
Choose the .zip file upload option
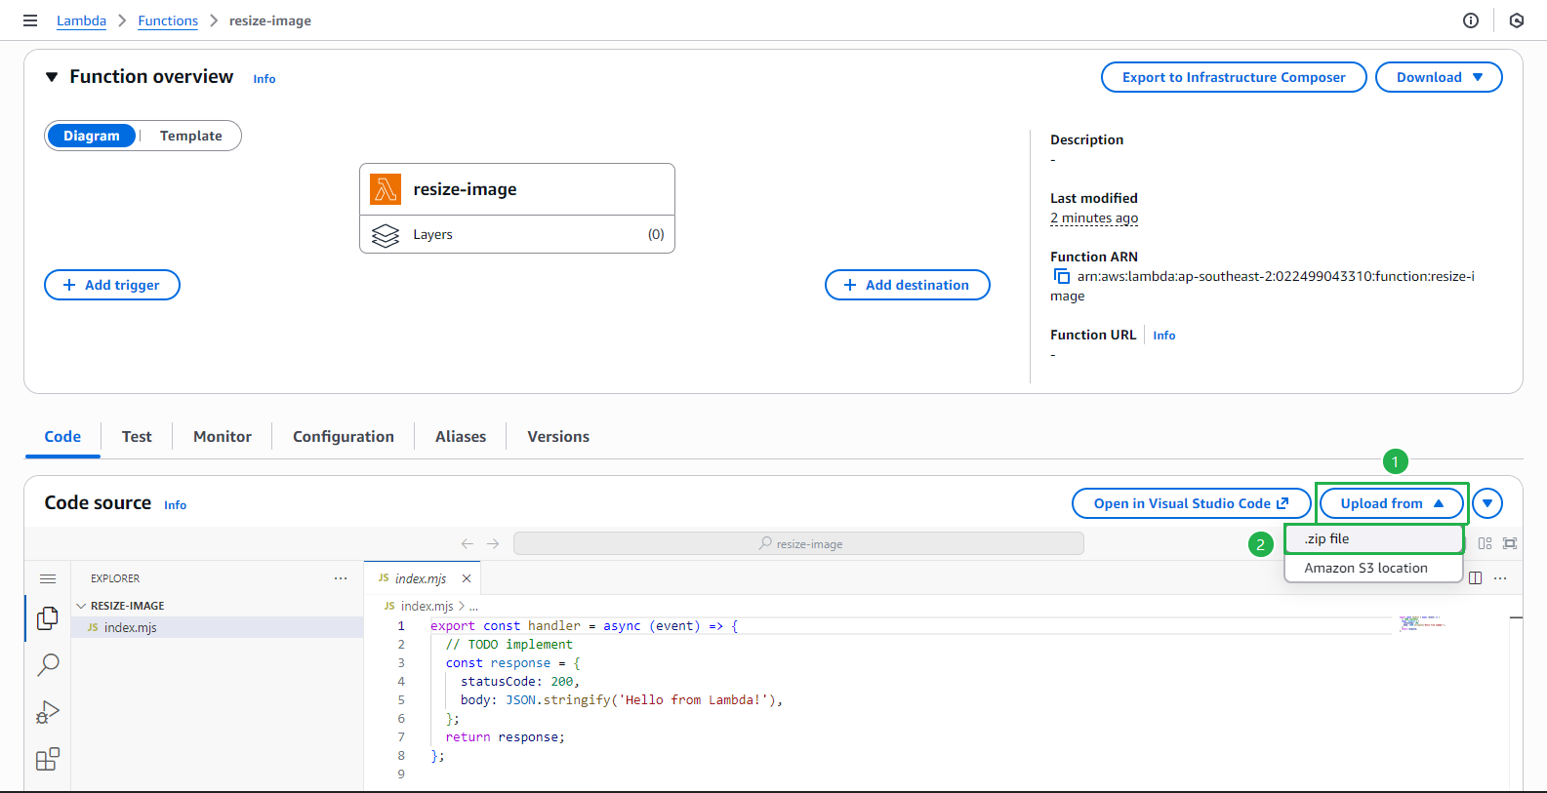pyautogui.click(x=1373, y=538)
